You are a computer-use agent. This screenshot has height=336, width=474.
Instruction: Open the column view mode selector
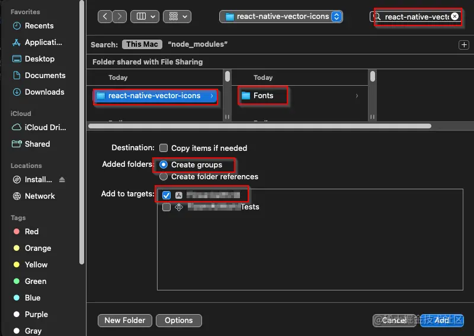(x=145, y=17)
